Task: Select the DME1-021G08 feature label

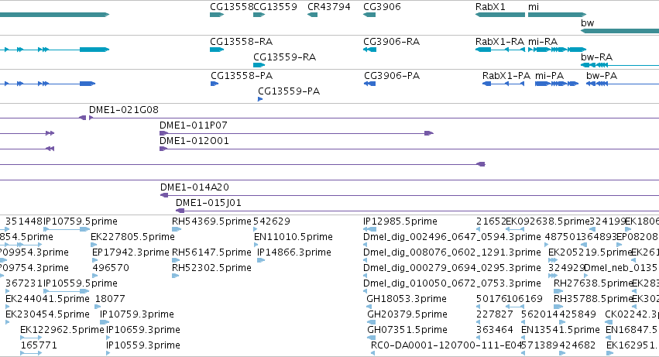Action: [x=124, y=110]
